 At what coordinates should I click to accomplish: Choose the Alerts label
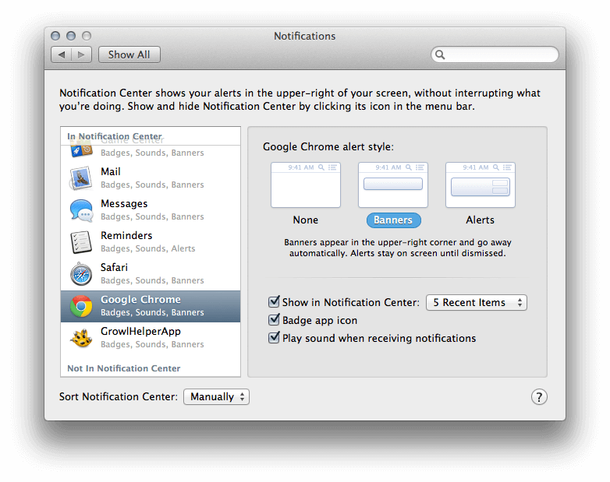[480, 220]
